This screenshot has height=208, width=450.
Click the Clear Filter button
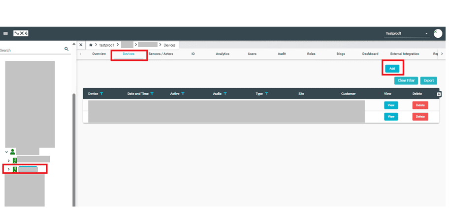pyautogui.click(x=406, y=80)
